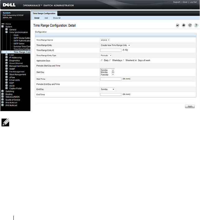200x220 pixels.
Task: Go to Home in navigation tree
Action: click(x=8, y=24)
